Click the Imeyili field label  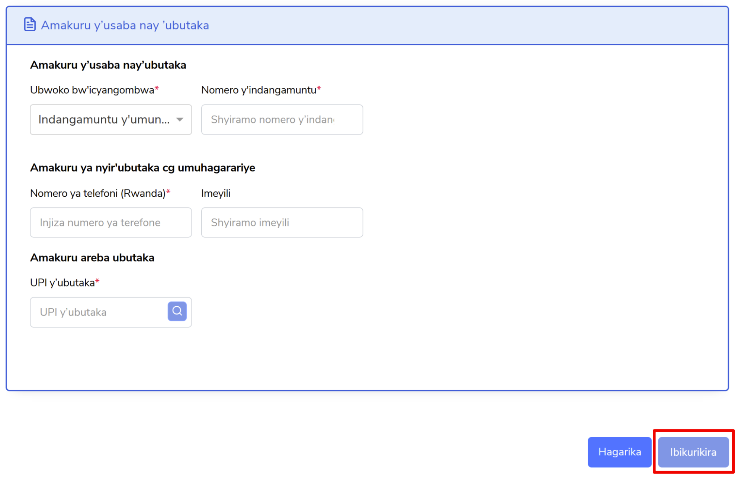pyautogui.click(x=216, y=193)
